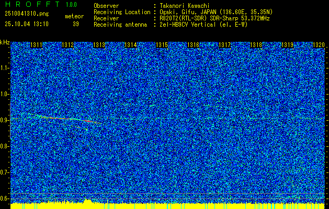Click the 1317 time marker
This screenshot has height=209, width=329.
click(x=224, y=45)
